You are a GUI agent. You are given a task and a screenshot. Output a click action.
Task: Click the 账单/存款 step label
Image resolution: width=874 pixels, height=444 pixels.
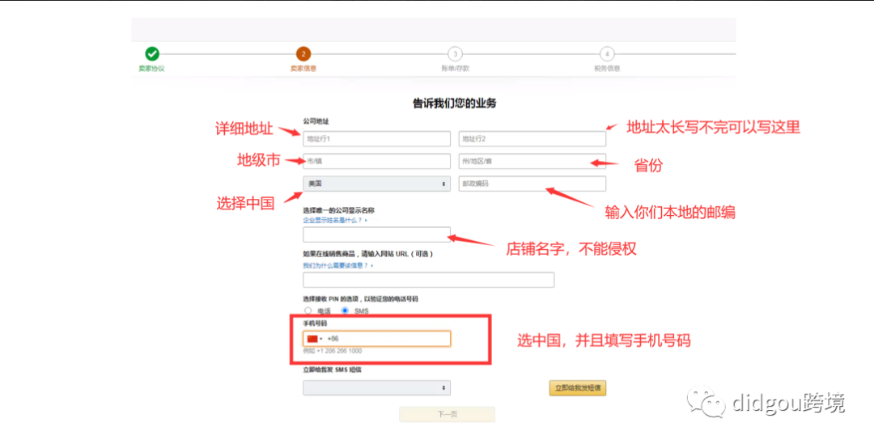point(456,69)
